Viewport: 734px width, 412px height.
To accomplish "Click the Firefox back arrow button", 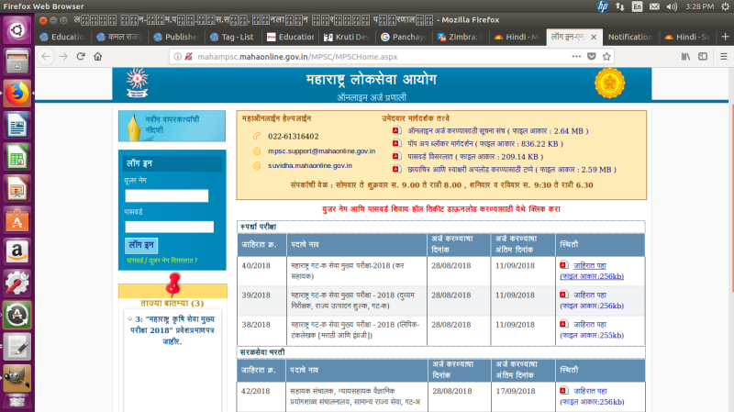I will tap(45, 57).
